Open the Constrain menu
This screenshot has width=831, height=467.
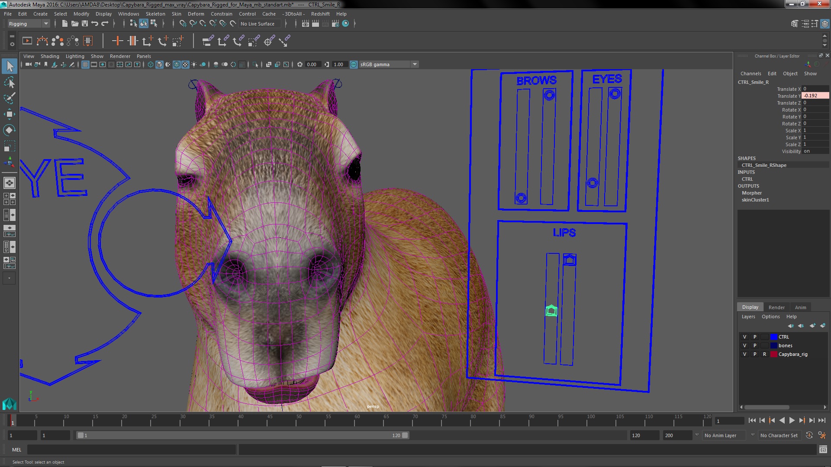coord(222,14)
